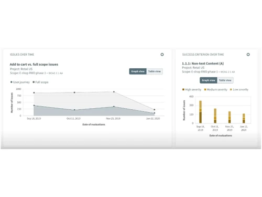Click the 1000 value on line chart axis
The width and height of the screenshot is (262, 197).
click(18, 89)
